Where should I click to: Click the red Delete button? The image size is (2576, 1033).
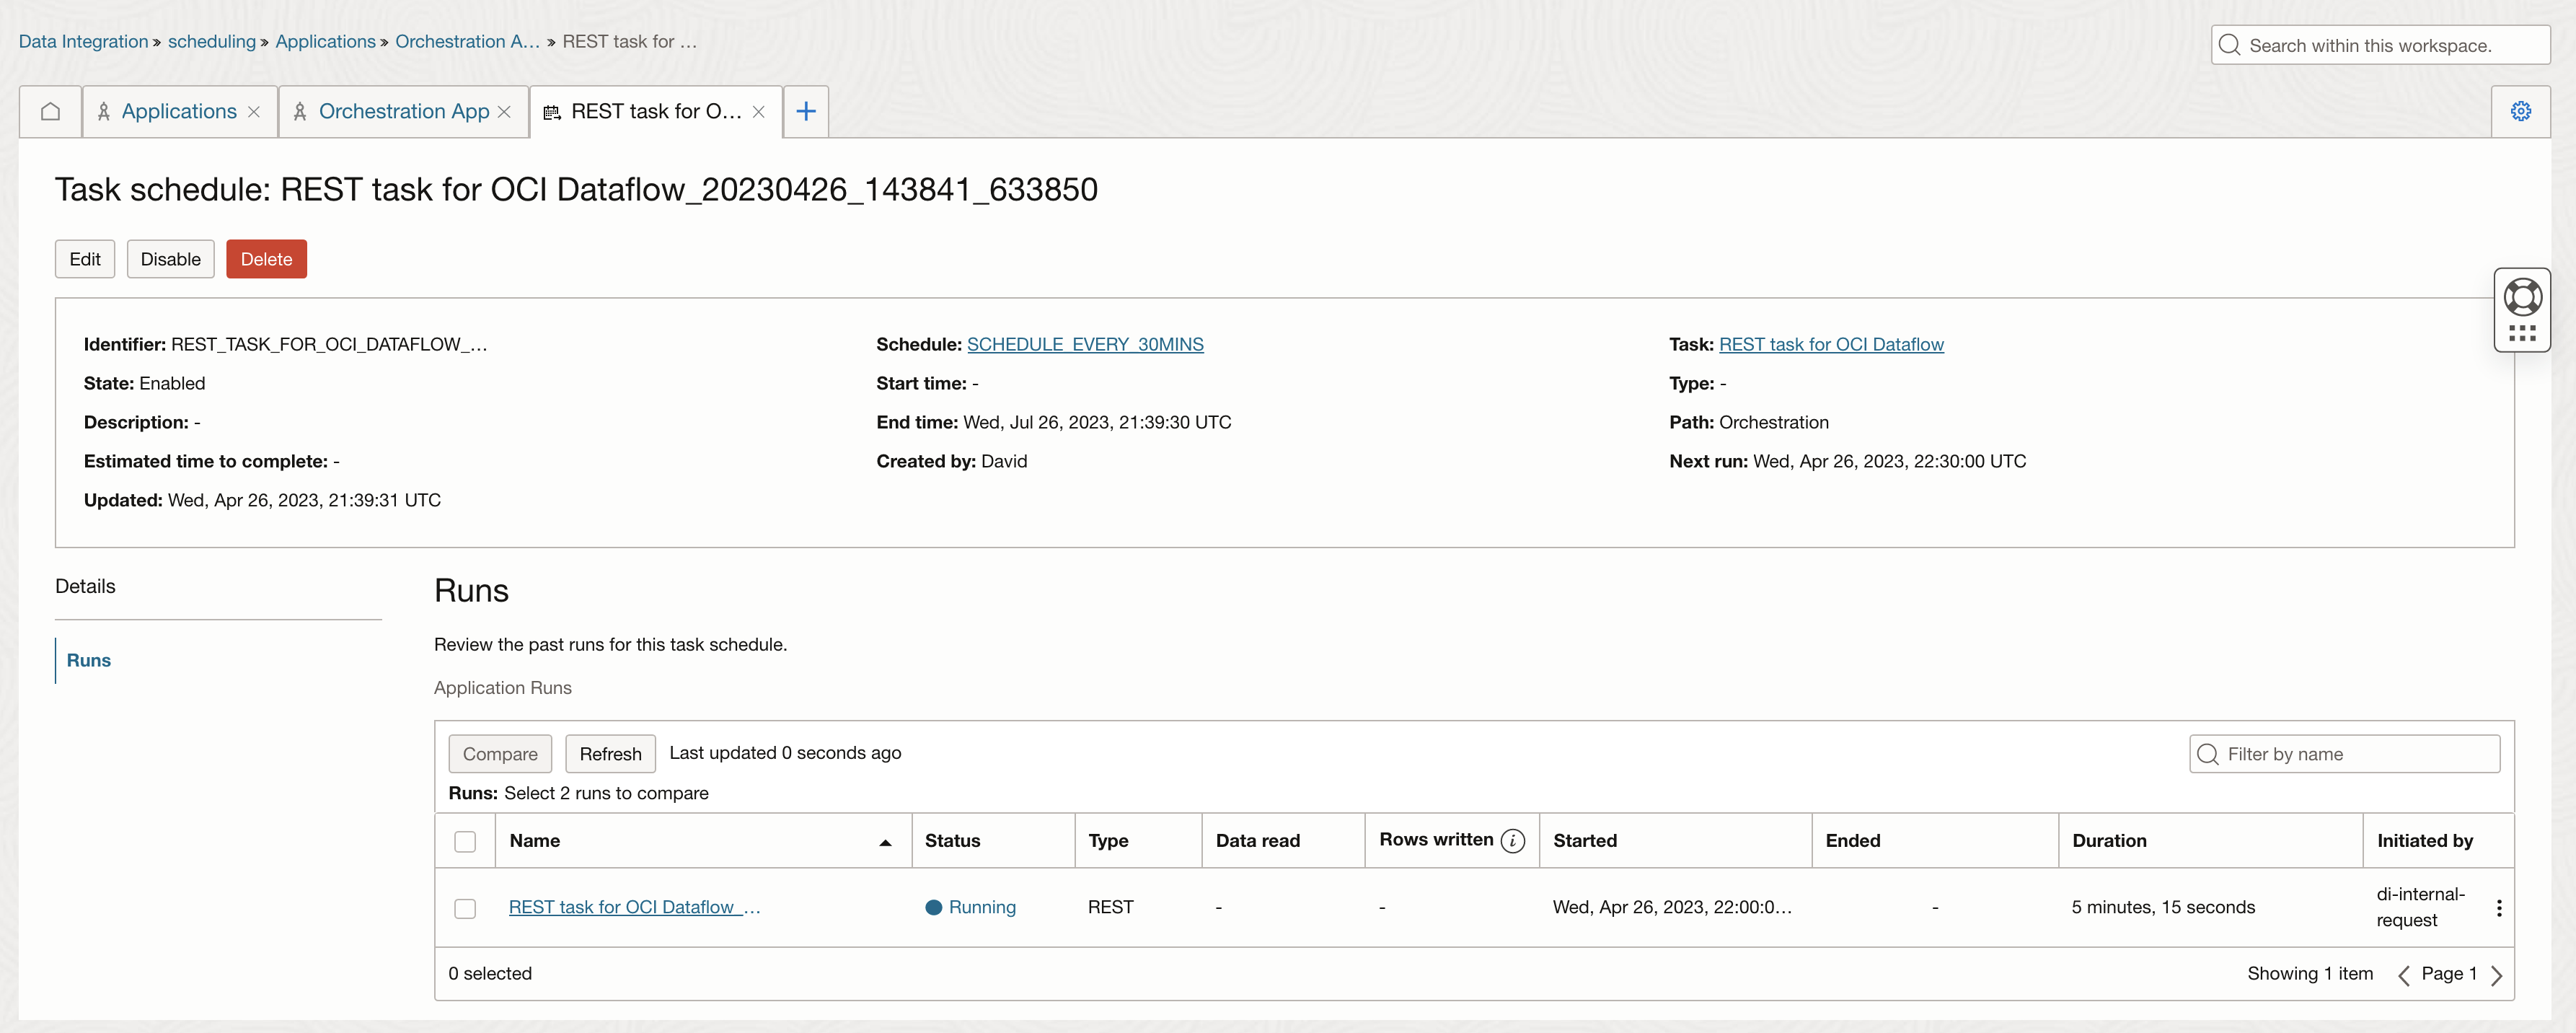coord(266,259)
